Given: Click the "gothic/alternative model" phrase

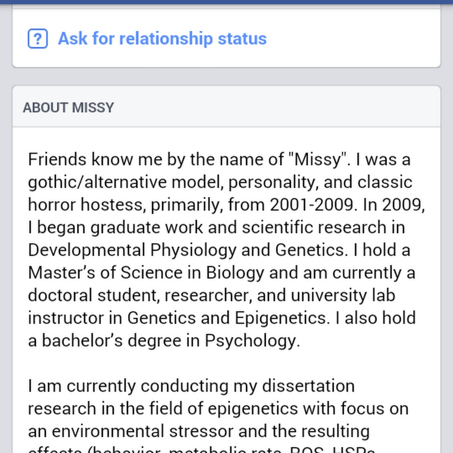Looking at the screenshot, I should click(x=126, y=182).
